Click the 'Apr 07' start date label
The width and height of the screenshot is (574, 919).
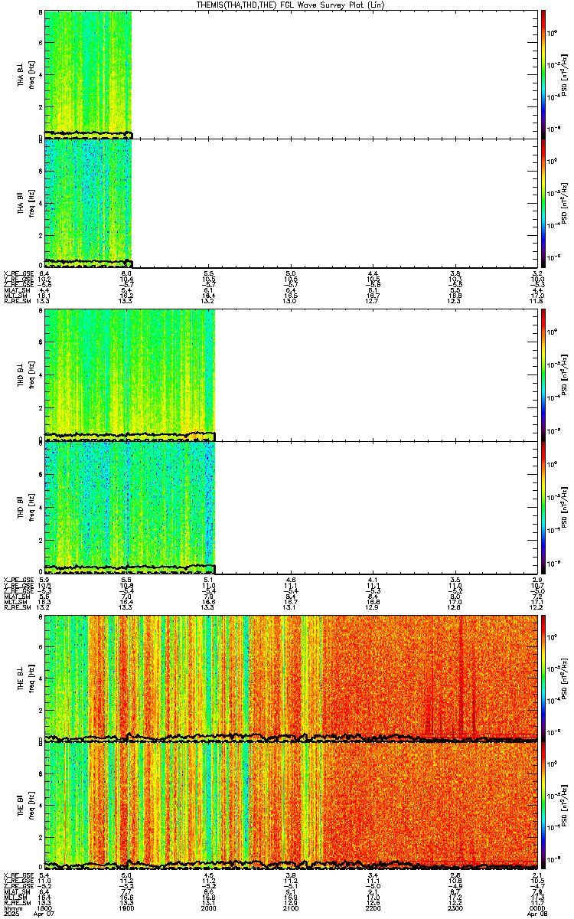[44, 914]
